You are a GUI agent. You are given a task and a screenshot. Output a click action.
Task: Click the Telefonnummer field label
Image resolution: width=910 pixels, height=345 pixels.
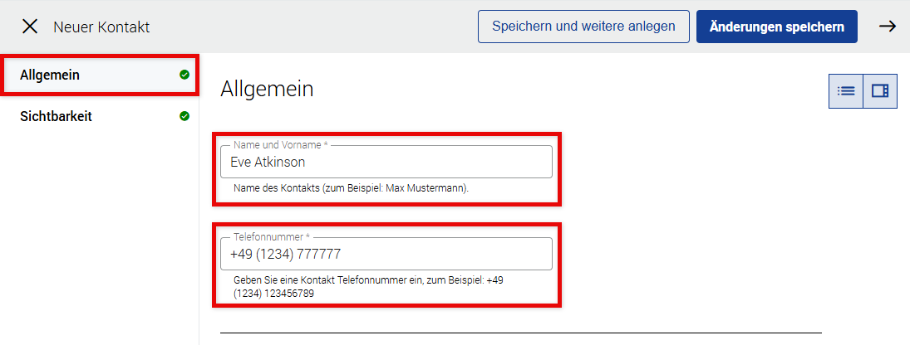pos(268,237)
